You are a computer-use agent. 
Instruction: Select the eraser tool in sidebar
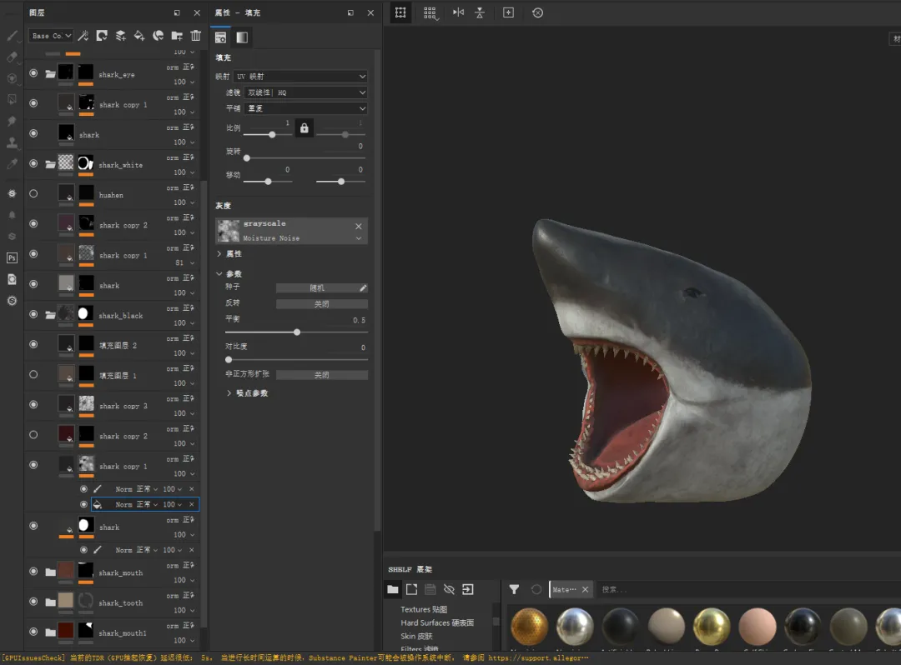coord(12,57)
